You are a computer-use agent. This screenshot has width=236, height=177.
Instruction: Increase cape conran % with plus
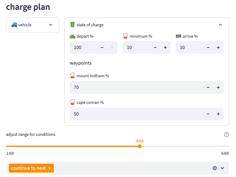click(x=218, y=114)
